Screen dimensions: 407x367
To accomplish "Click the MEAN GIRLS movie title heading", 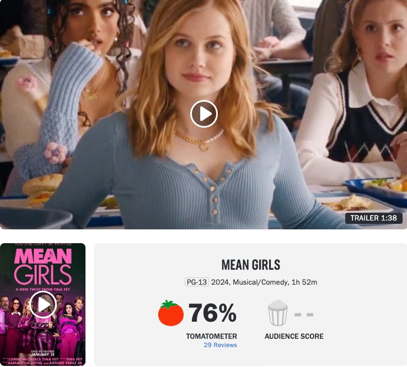I will (251, 265).
